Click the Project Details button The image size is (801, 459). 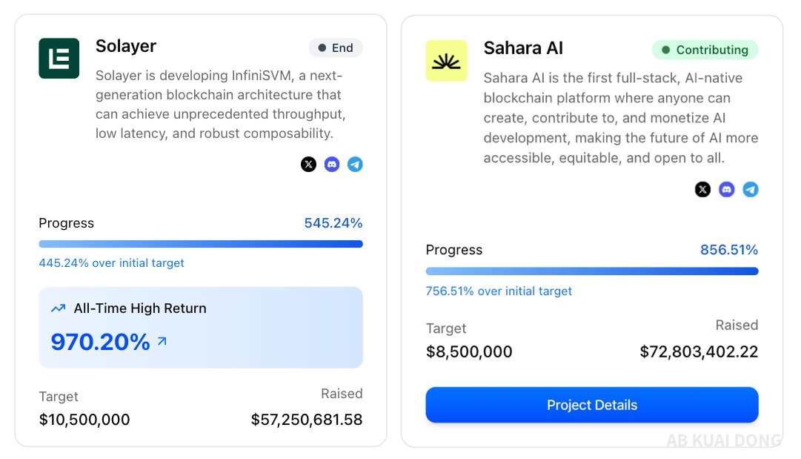(592, 405)
